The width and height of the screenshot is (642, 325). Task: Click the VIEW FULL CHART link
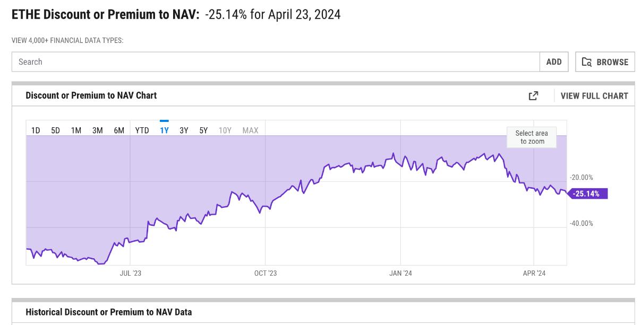[594, 96]
